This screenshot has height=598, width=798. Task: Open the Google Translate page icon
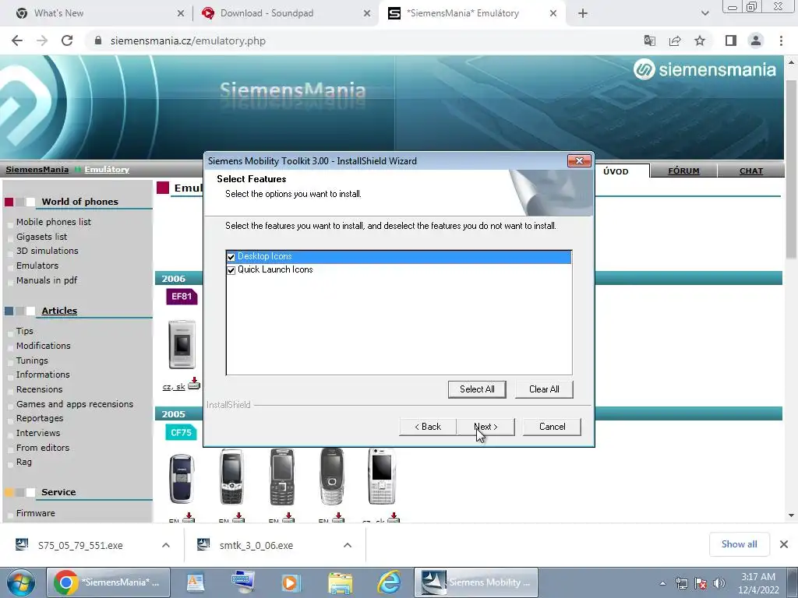[x=649, y=40]
